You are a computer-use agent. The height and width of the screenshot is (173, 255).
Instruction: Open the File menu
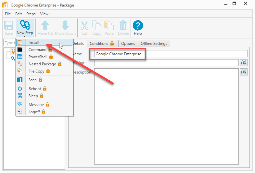8,14
